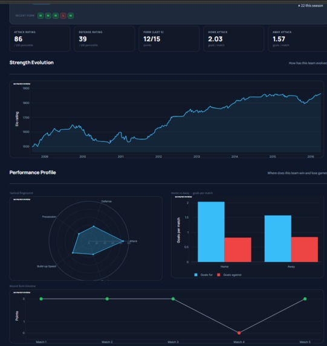Click the Defense vertex point on radar chart
Screen dimensions: 327x346
[x=94, y=226]
